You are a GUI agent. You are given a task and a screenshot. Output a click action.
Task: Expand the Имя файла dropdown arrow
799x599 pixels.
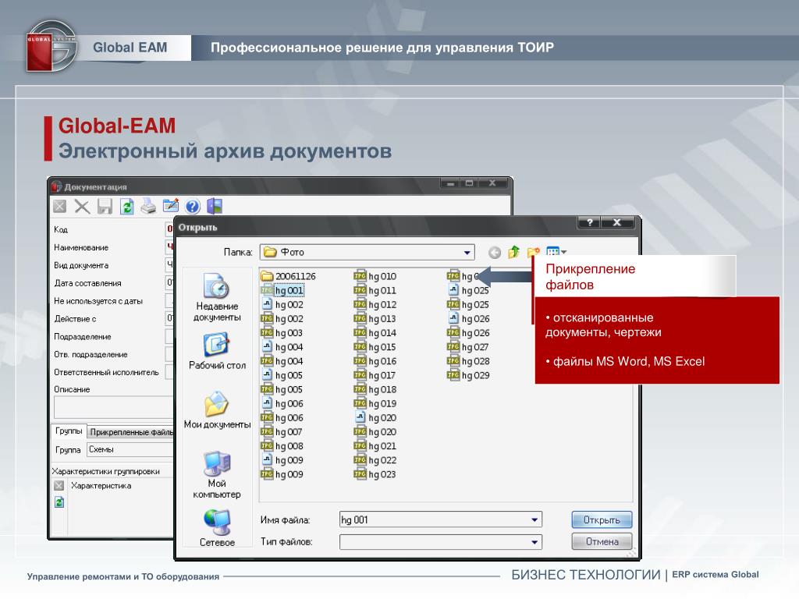click(x=534, y=520)
